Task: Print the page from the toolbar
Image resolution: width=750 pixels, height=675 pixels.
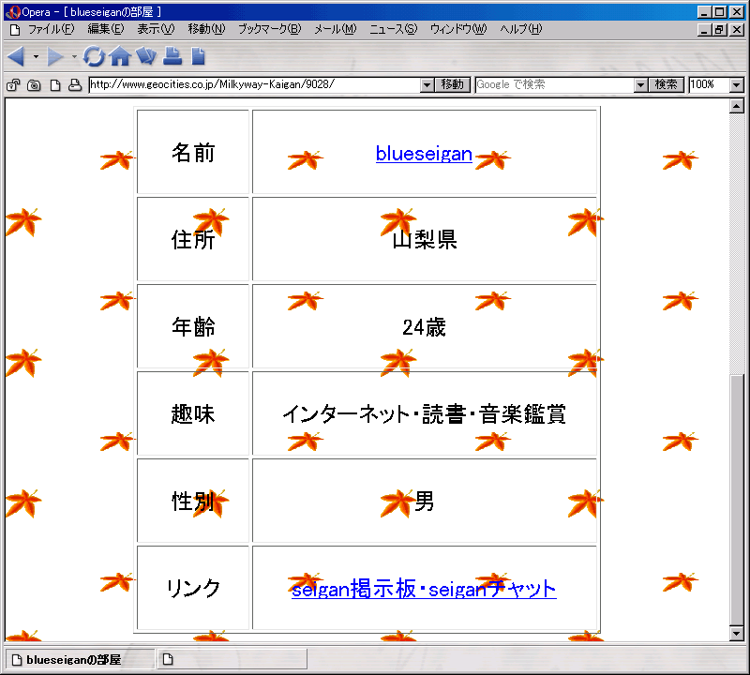Action: point(172,56)
